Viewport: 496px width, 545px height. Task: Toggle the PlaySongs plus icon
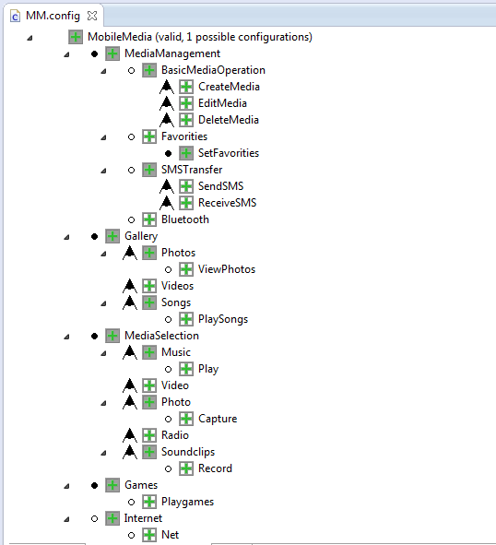186,319
